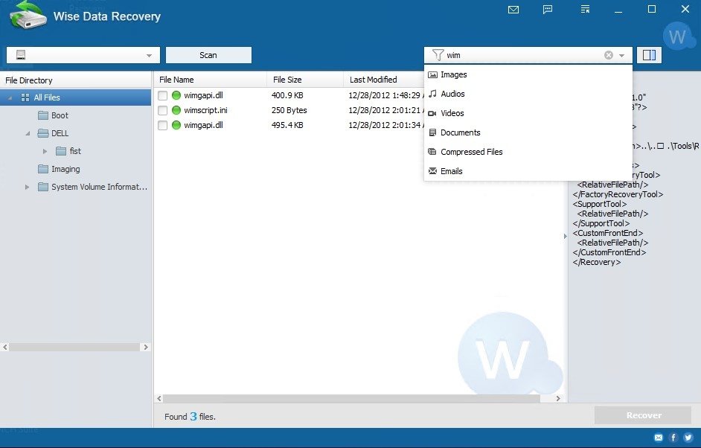Click file list scroll right arrow
The image size is (701, 448).
coord(558,398)
